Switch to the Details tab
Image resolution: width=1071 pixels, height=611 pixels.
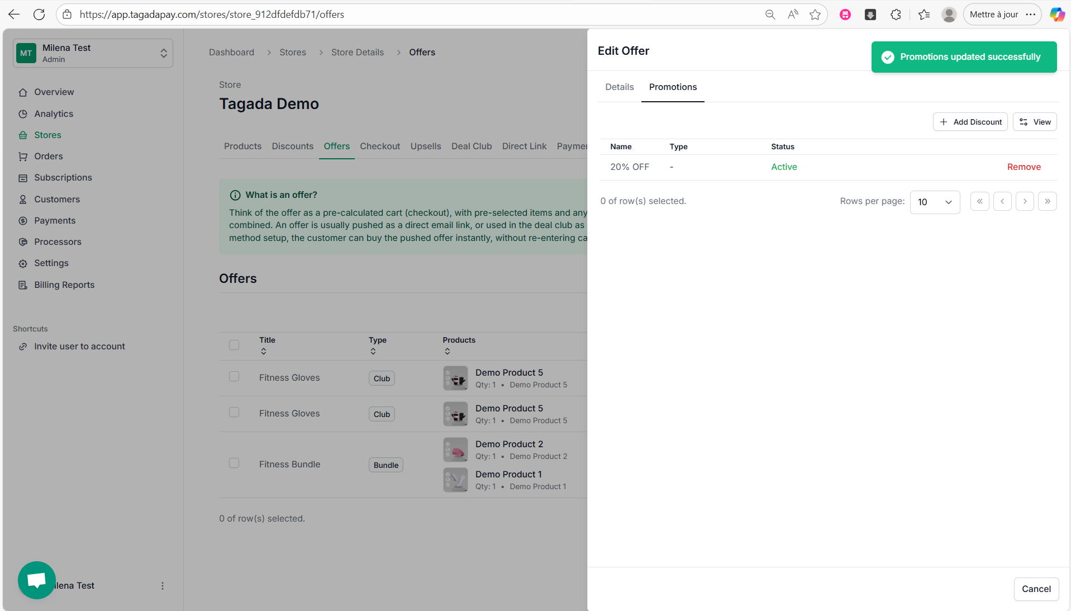click(x=619, y=87)
